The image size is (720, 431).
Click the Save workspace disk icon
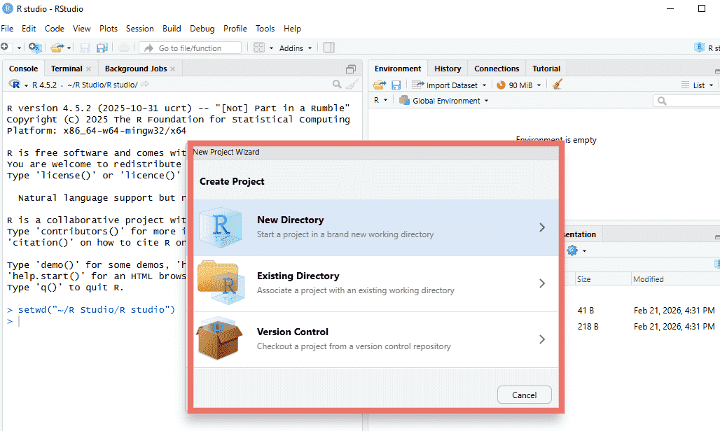coord(396,85)
